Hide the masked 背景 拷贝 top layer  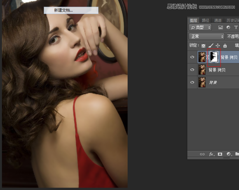click(192, 57)
